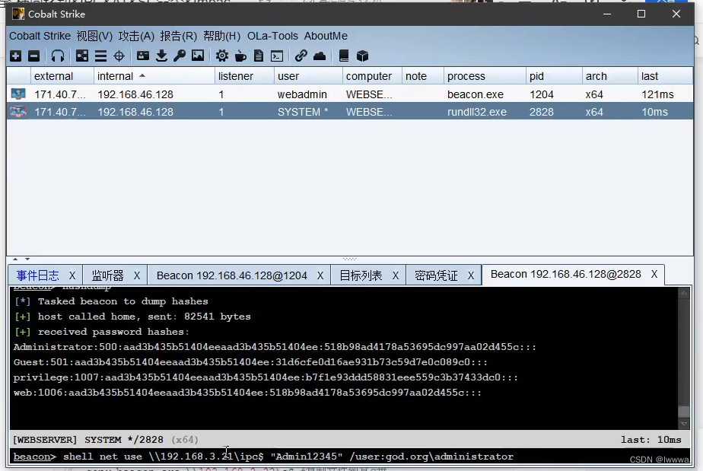Close the 监听器 tab
Screen dimensions: 703x471
coord(137,275)
